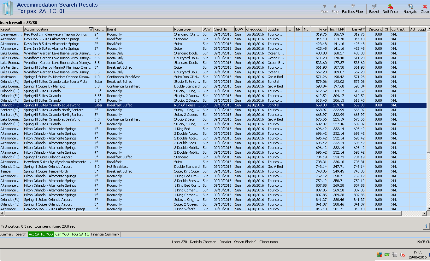Viewport: 430px width, 261px height.
Task: Click the blue info button
Action: click(426, 226)
